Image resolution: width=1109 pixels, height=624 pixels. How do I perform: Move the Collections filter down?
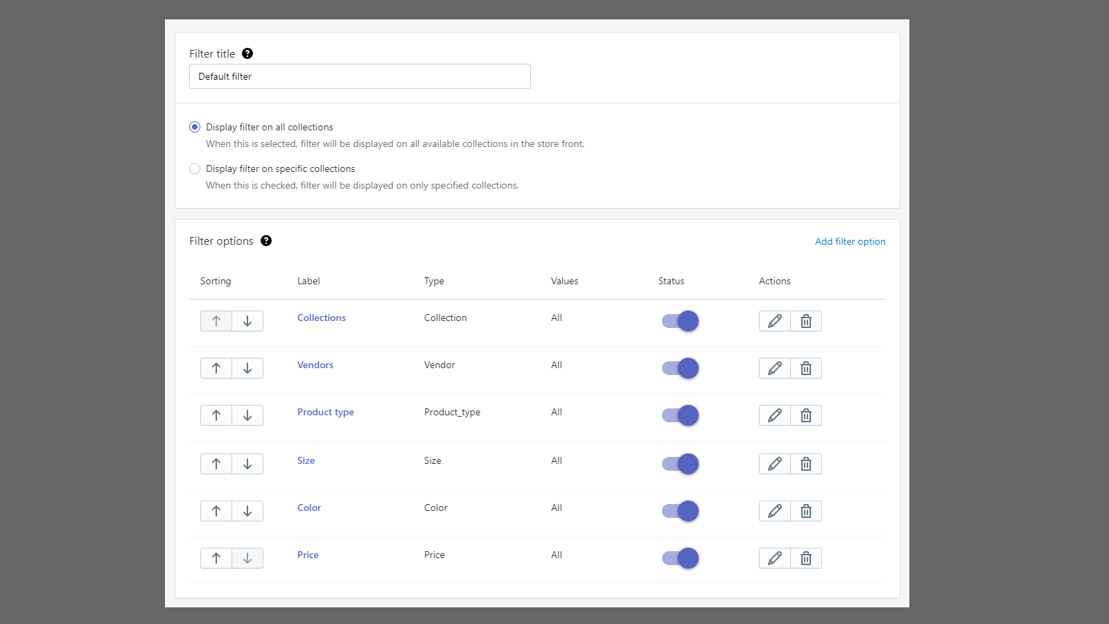[x=247, y=320]
